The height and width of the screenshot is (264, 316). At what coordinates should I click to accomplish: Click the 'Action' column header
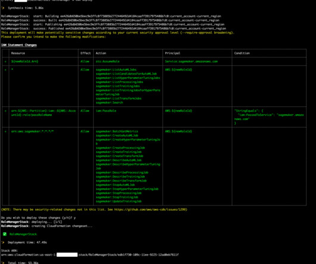point(101,53)
